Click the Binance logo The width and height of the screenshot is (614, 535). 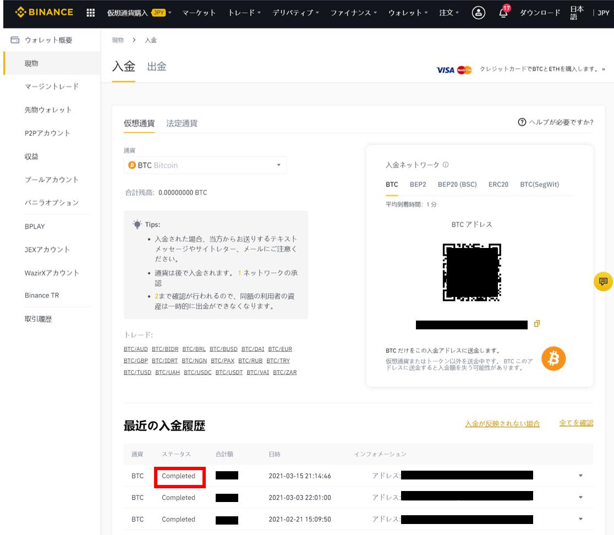44,12
